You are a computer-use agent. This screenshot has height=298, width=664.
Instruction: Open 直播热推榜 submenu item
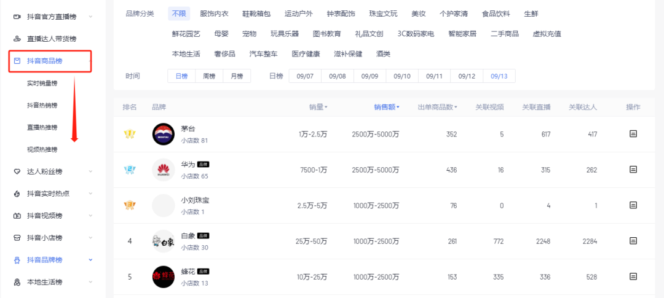[x=42, y=127]
